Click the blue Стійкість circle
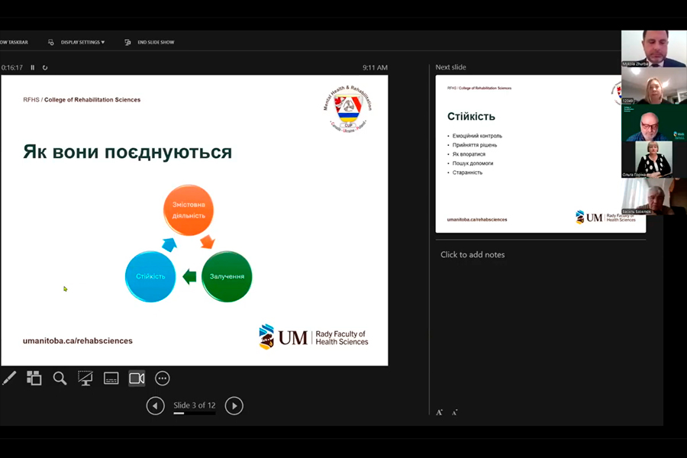This screenshot has width=687, height=458. click(150, 276)
